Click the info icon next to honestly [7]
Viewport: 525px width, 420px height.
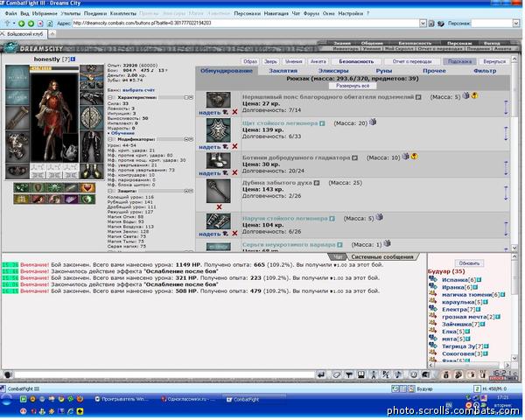tap(73, 59)
